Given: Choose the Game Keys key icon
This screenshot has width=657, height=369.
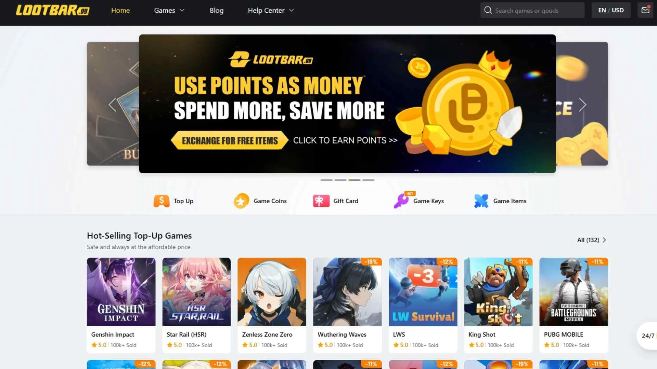Looking at the screenshot, I should (401, 201).
